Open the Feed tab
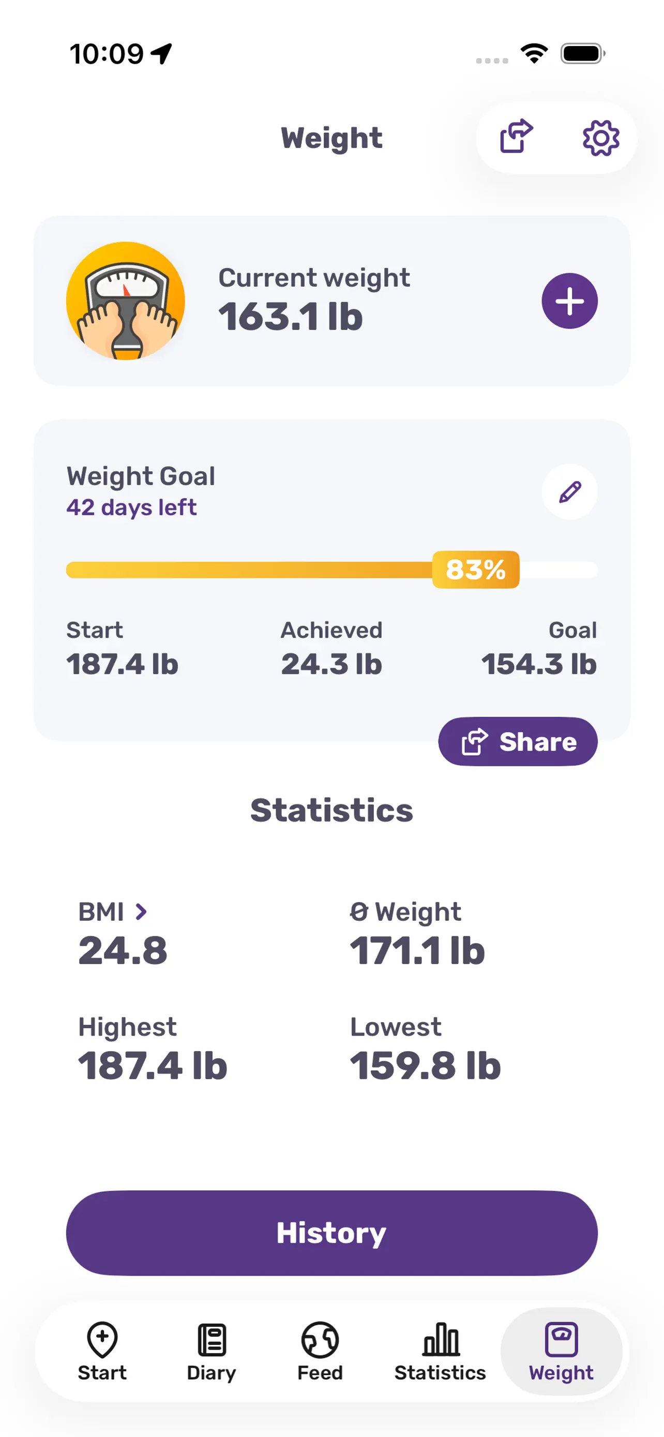The image size is (664, 1437). [x=320, y=1351]
